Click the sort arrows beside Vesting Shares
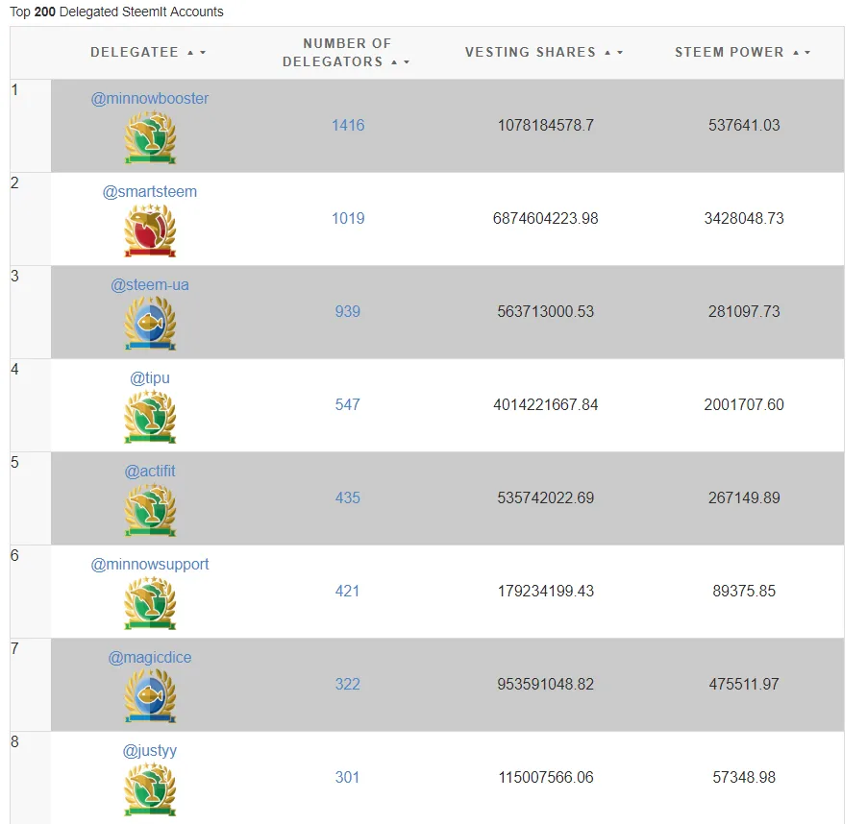867x824 pixels. pyautogui.click(x=614, y=53)
